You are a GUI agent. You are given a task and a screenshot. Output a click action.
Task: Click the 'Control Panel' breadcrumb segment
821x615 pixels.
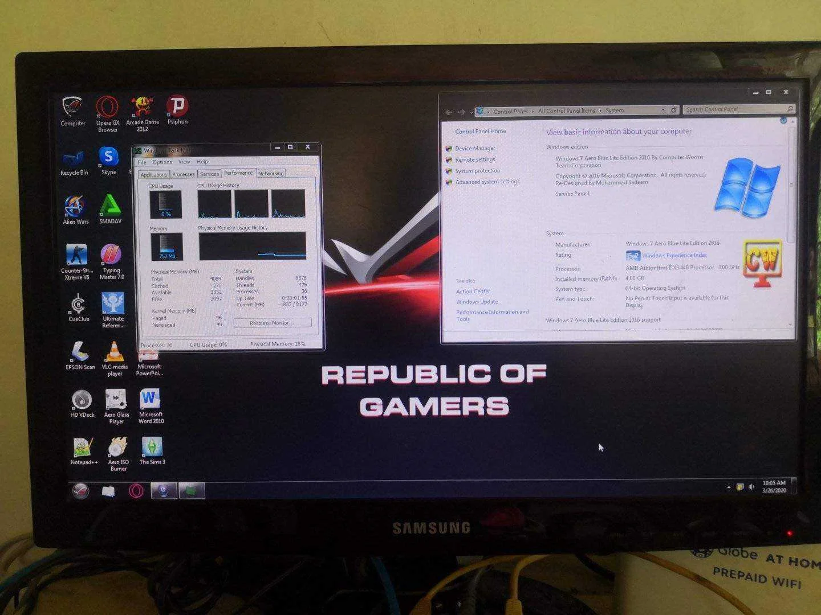pyautogui.click(x=510, y=112)
